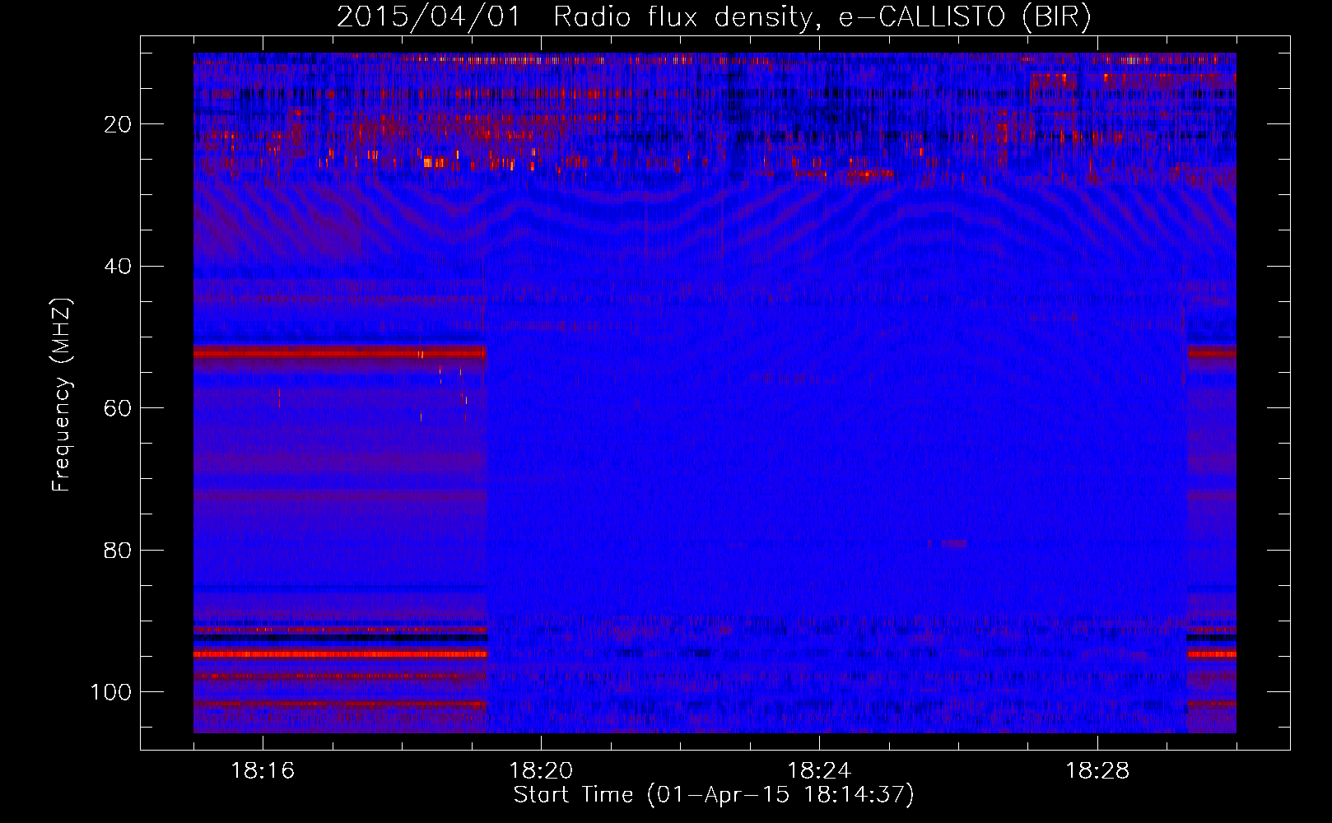This screenshot has height=823, width=1332.
Task: Click the 60 frequency tick label
Action: [119, 408]
